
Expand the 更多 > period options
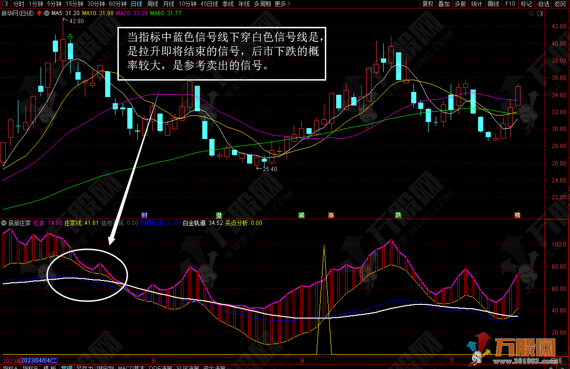point(282,4)
